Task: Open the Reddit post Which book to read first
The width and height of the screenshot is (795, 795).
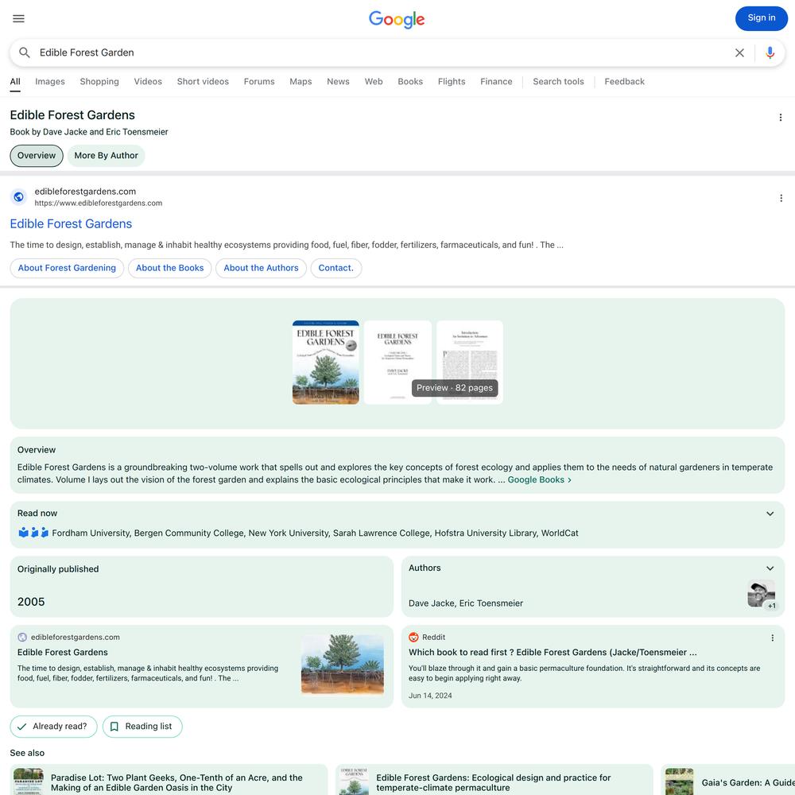Action: [x=553, y=653]
